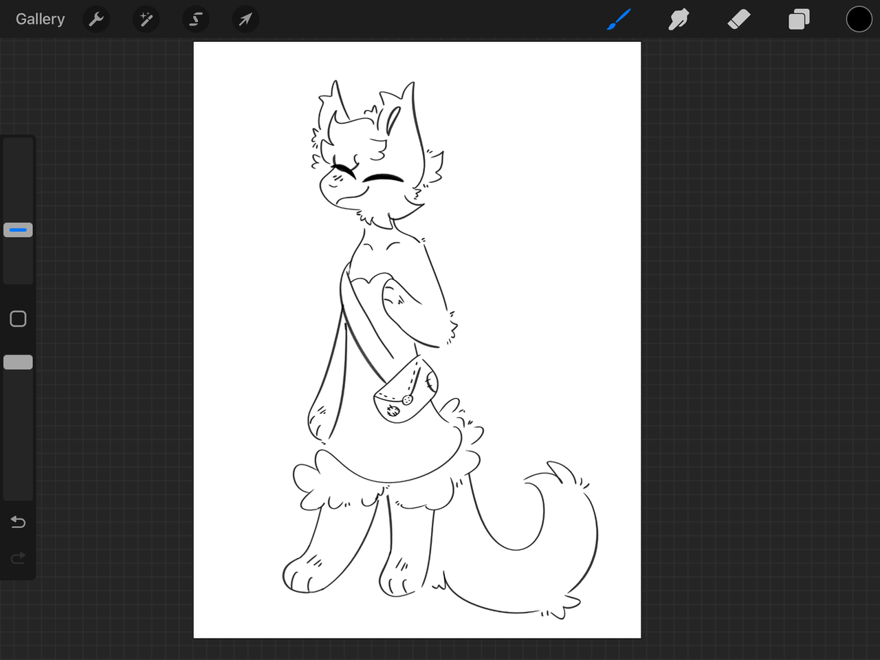Image resolution: width=880 pixels, height=660 pixels.
Task: Activate the Transform arrow tool
Action: 245,19
